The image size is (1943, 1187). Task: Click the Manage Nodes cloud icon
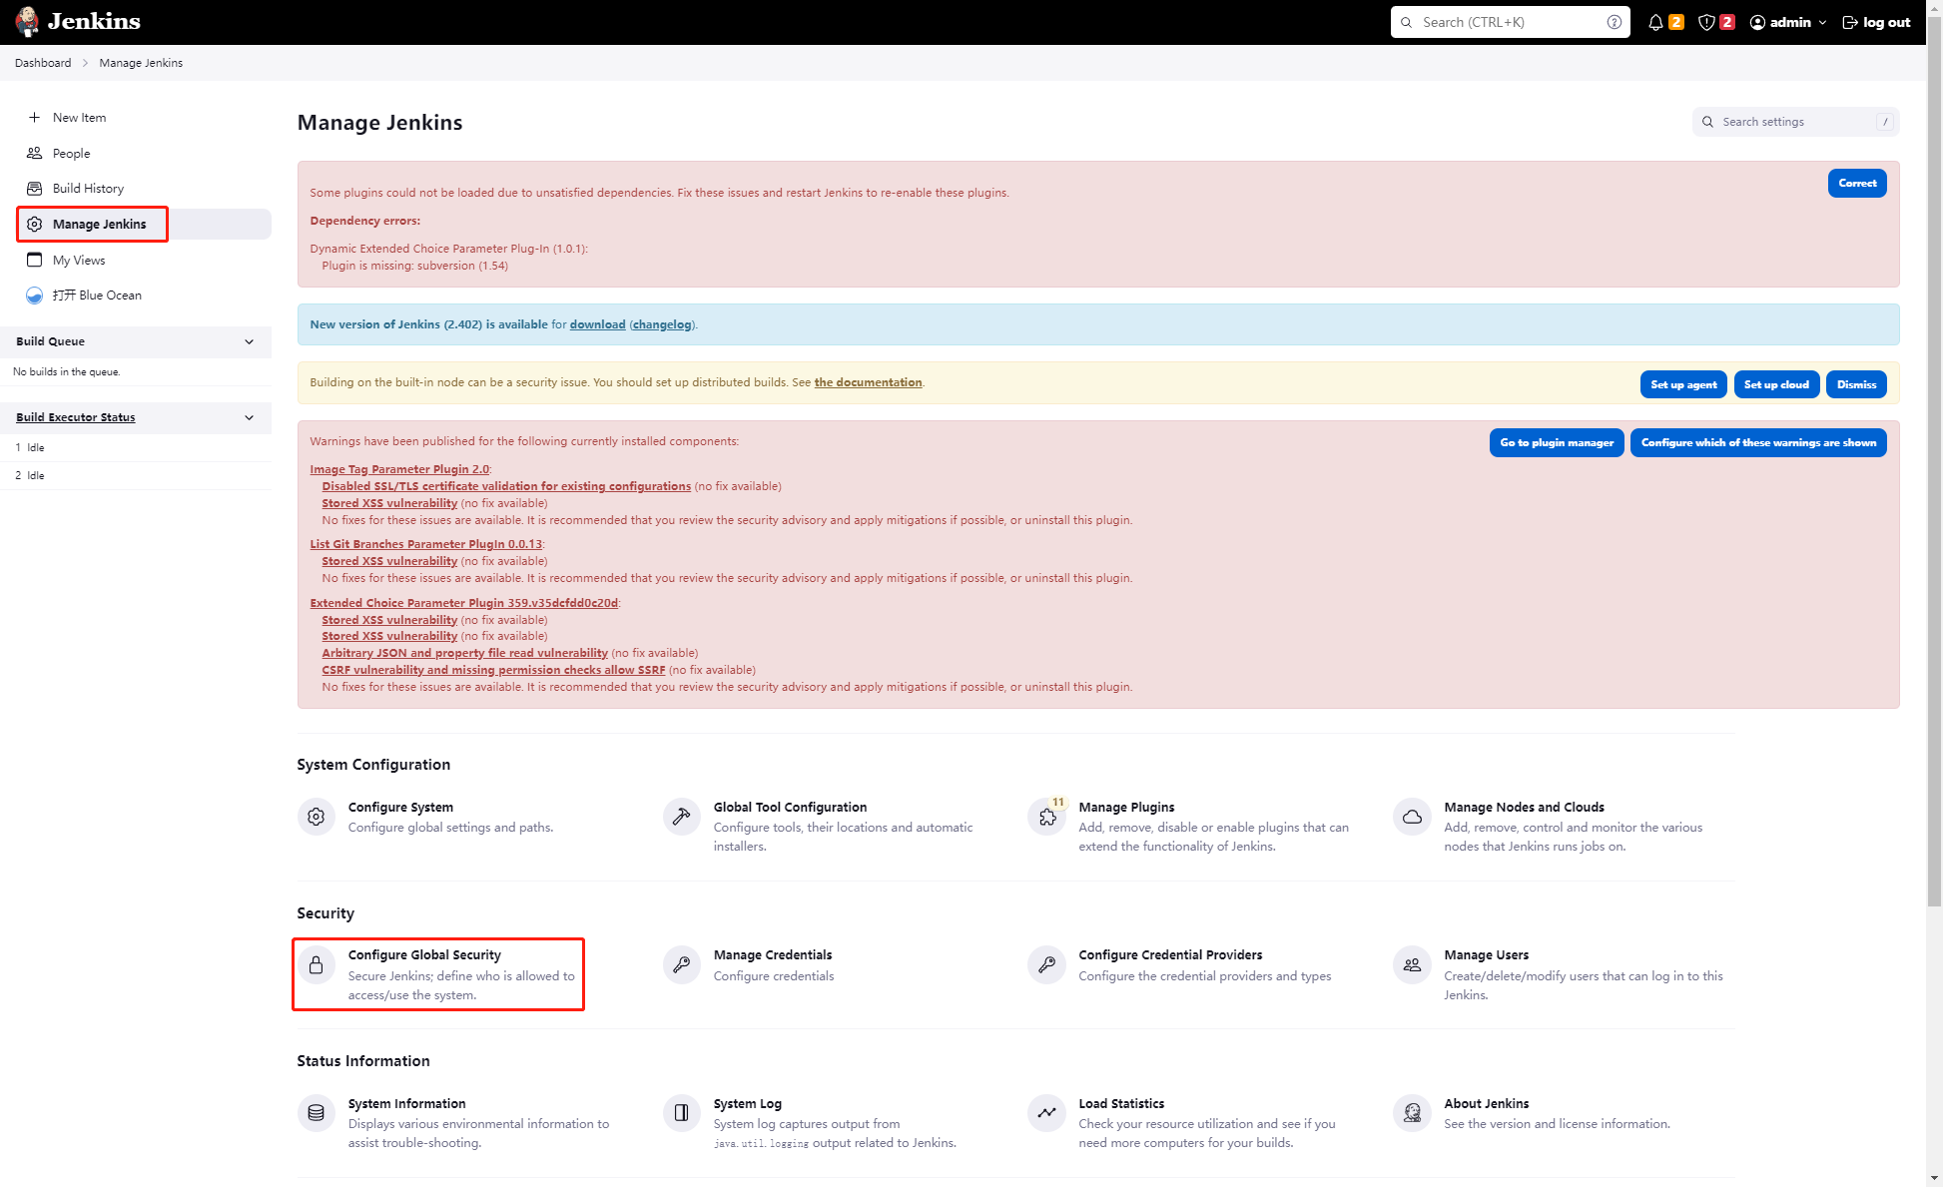tap(1412, 817)
